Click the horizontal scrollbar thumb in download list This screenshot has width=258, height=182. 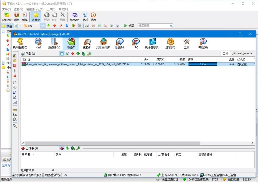click(x=112, y=143)
